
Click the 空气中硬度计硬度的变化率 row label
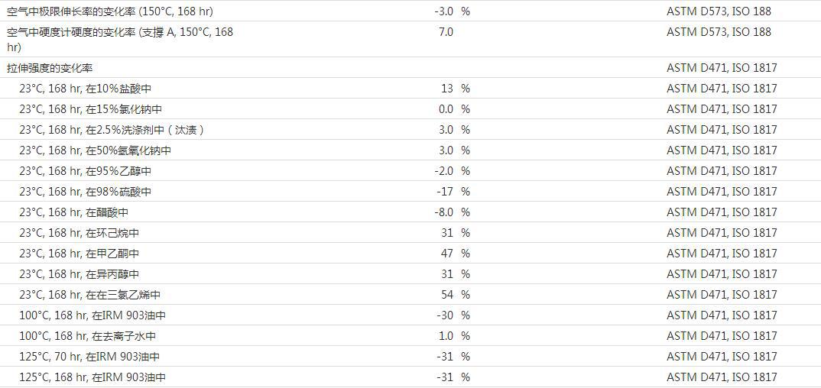(x=120, y=32)
